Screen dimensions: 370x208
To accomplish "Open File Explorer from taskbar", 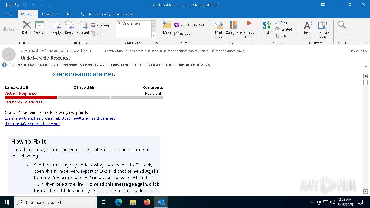I will point(133,202).
